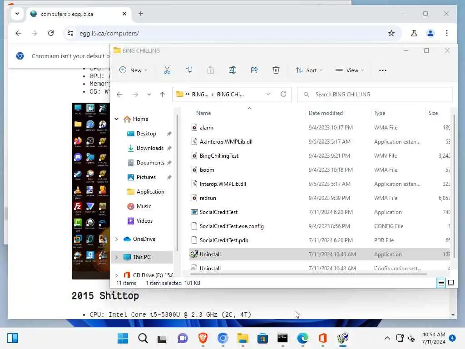Open the Windows Start menu
The image size is (465, 349).
point(123,338)
